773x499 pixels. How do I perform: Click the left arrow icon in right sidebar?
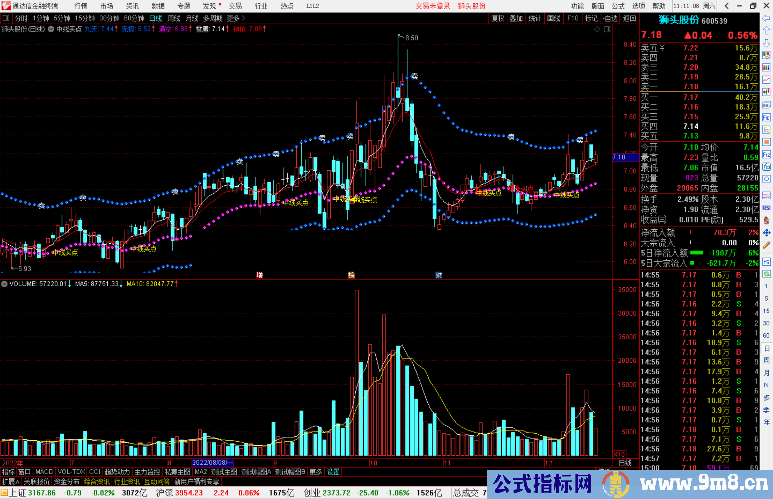(766, 18)
